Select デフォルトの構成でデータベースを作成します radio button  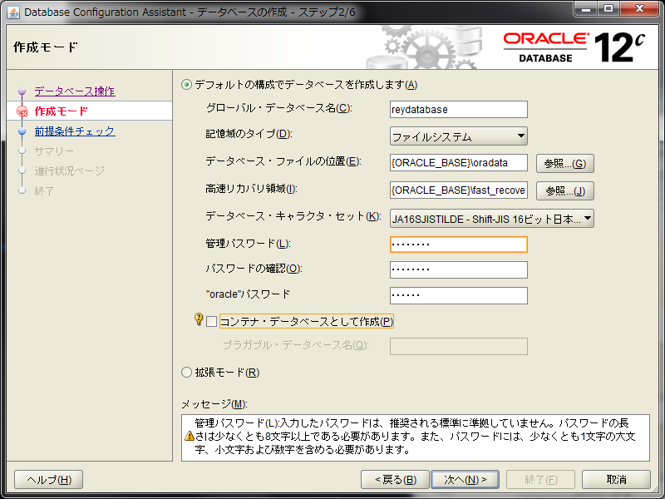186,85
